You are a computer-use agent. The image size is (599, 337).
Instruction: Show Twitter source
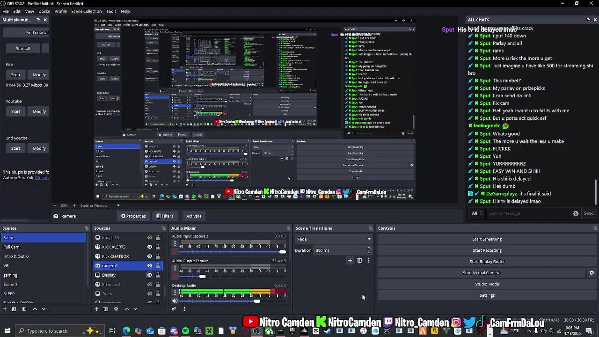(x=150, y=294)
